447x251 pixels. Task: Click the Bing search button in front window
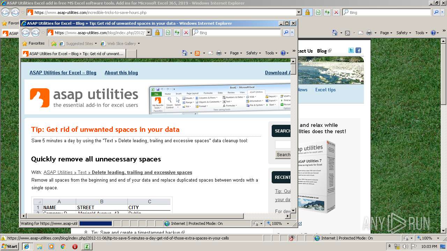[x=286, y=32]
